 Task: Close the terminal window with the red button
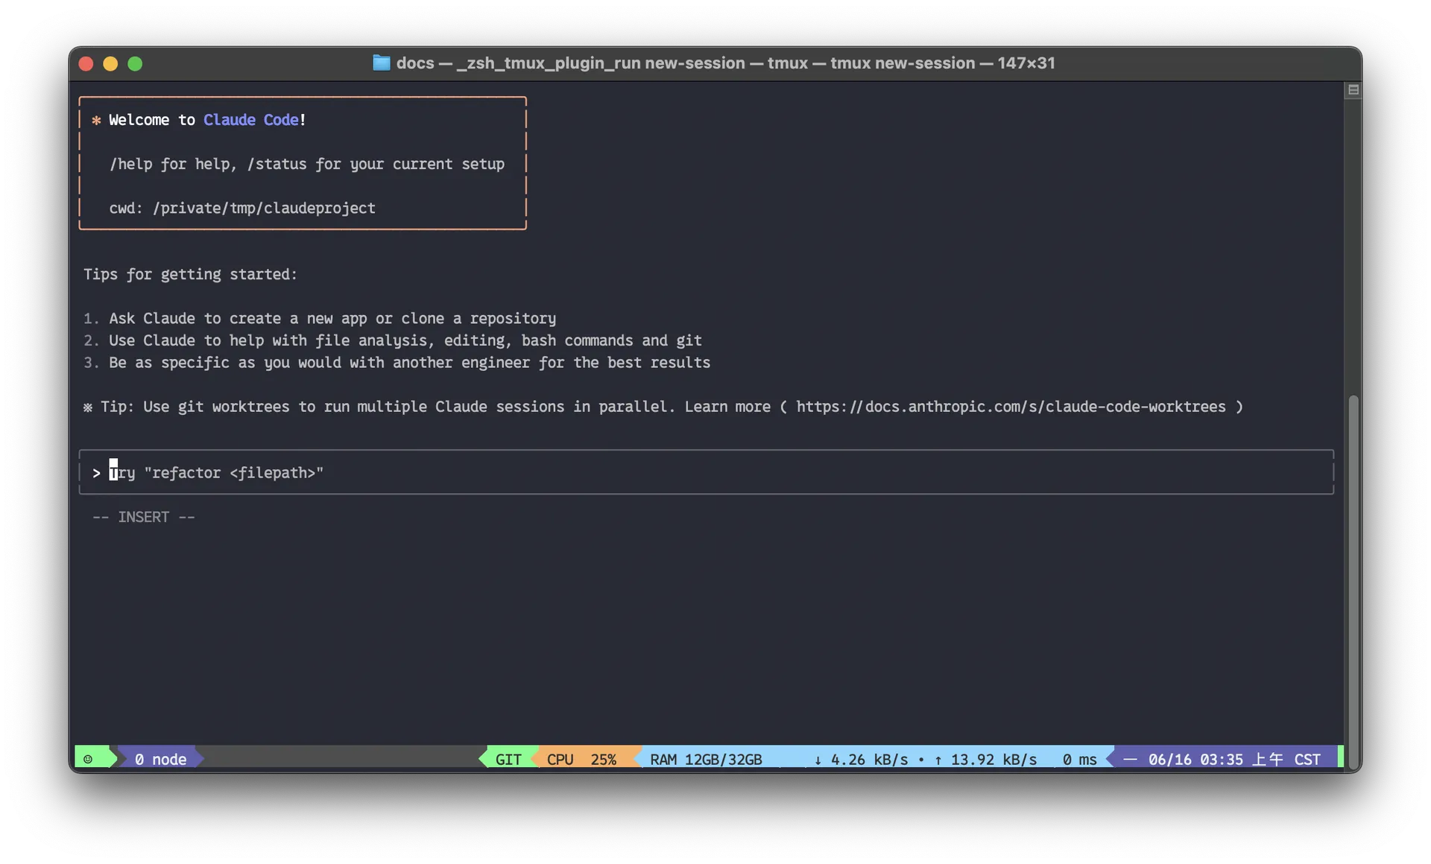pyautogui.click(x=86, y=63)
